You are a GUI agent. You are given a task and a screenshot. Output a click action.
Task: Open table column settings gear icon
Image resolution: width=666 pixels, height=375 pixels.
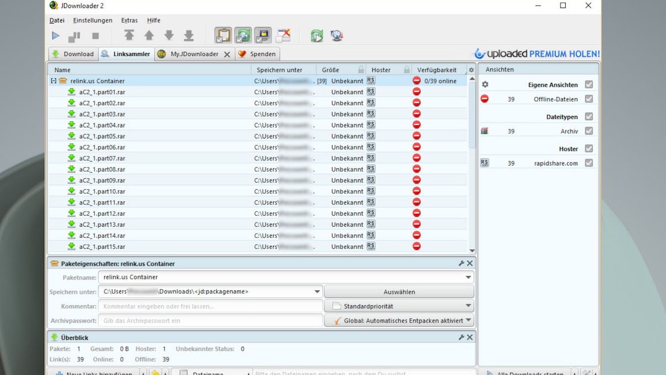pos(471,70)
